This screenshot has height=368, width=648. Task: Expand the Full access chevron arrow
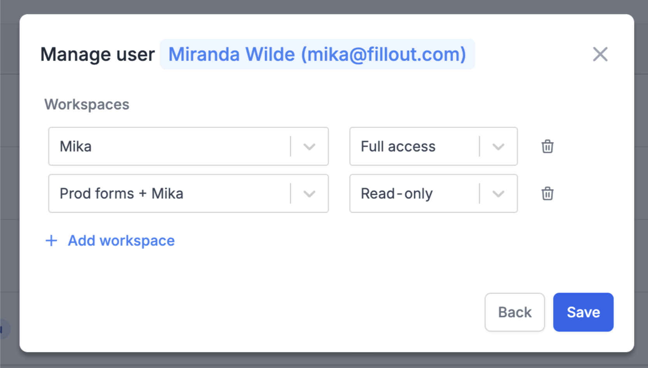tap(498, 147)
